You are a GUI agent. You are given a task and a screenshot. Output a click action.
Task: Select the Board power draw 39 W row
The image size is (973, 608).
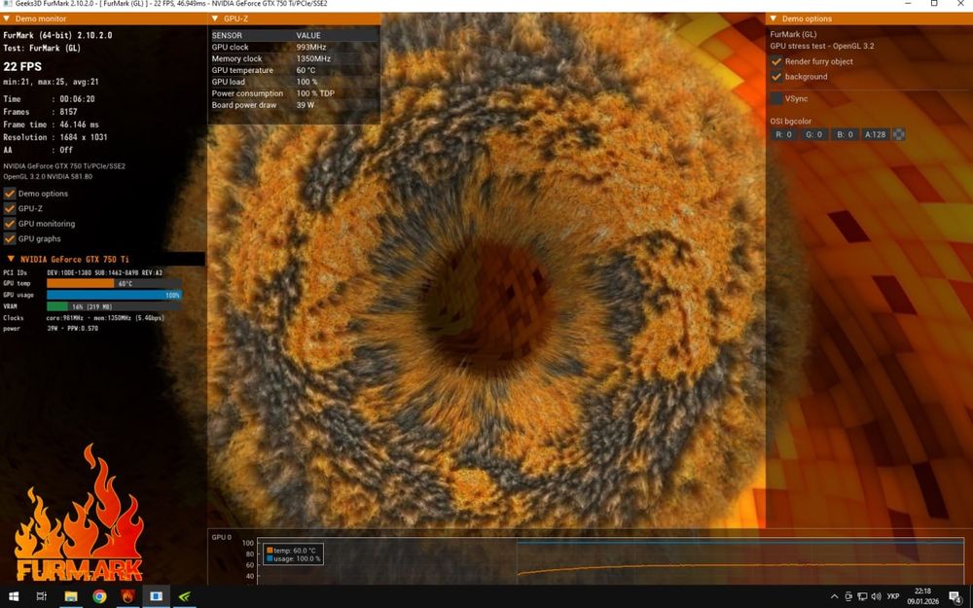295,105
